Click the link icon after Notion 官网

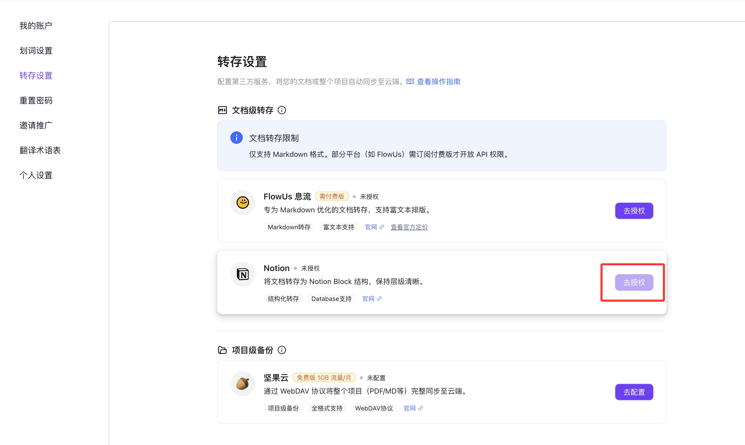point(380,298)
